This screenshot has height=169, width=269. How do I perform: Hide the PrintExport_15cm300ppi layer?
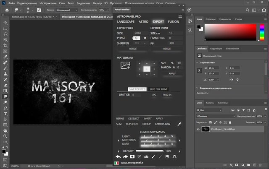pyautogui.click(x=198, y=129)
